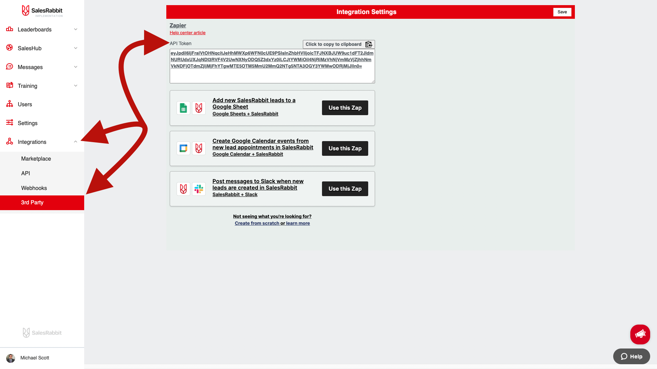Click SalesRabbit icon in Slack Zap

point(183,189)
